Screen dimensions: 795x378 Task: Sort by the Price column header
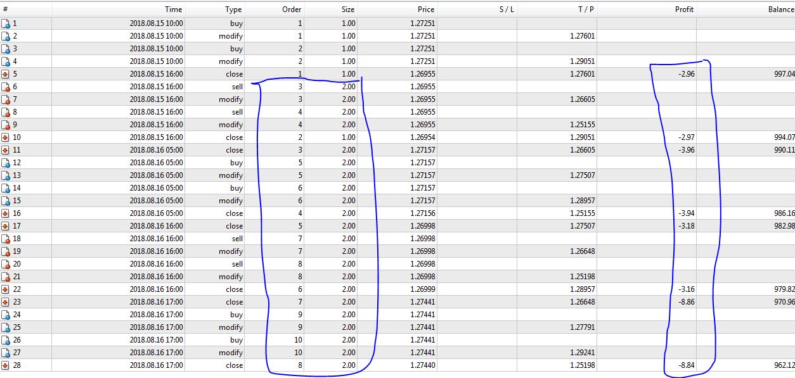pos(426,9)
